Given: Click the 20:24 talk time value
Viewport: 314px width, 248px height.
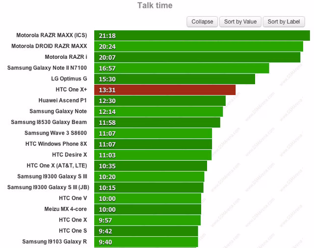Looking at the screenshot, I should (107, 47).
